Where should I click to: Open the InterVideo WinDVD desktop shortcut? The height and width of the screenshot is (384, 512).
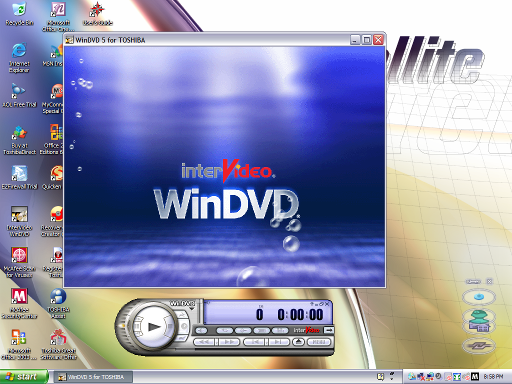(19, 215)
